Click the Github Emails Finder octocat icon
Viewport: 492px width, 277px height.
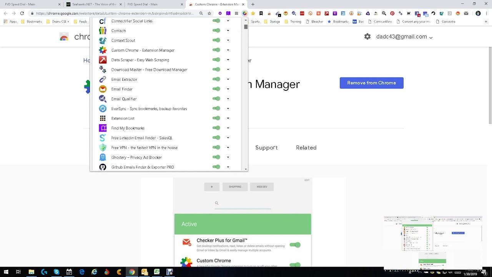click(x=103, y=167)
